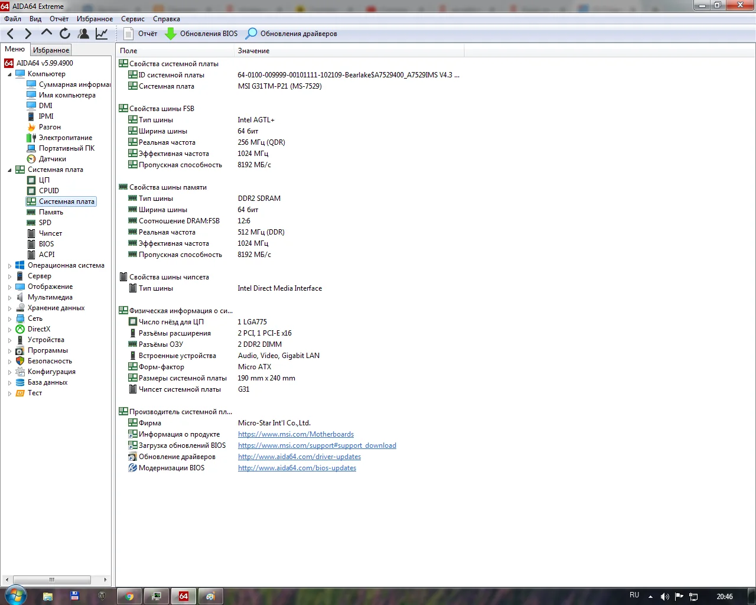Viewport: 756px width, 605px height.
Task: Select CPUID in the sidebar tree
Action: pos(48,191)
